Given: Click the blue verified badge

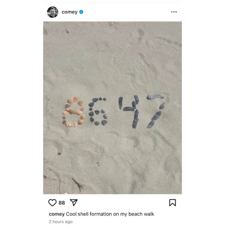Looking at the screenshot, I should coord(81,12).
